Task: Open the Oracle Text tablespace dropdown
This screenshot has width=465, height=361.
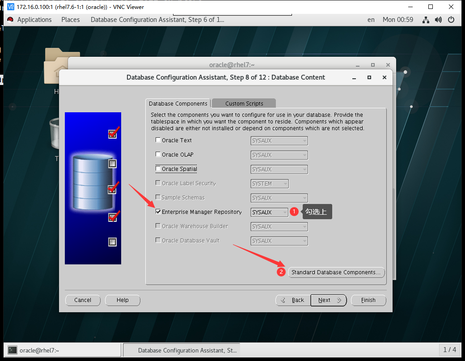Action: click(x=279, y=140)
